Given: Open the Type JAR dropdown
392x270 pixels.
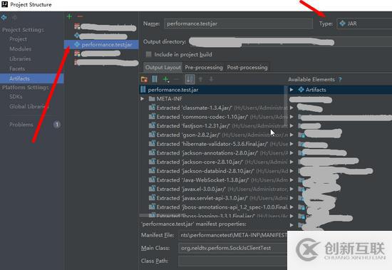Looking at the screenshot, I should coord(364,24).
